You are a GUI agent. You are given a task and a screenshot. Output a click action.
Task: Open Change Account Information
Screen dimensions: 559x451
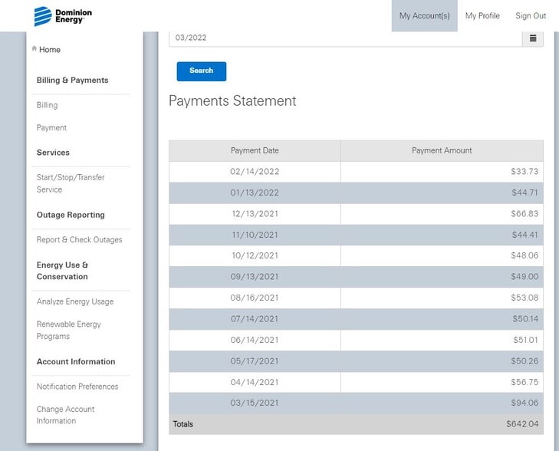[65, 415]
